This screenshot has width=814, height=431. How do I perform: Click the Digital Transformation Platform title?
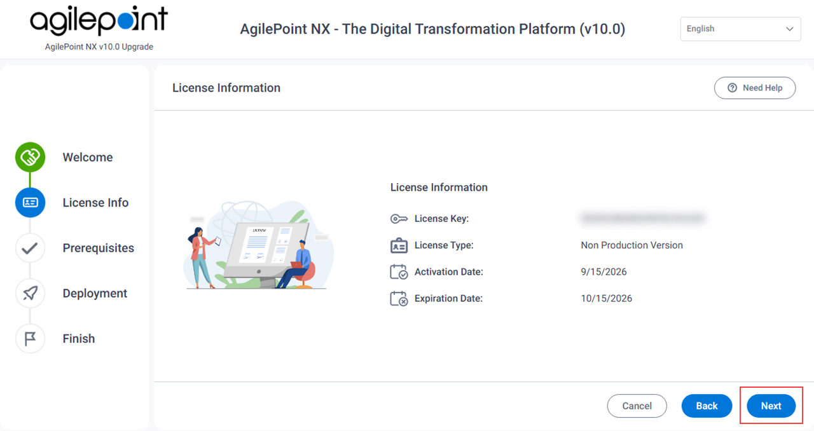click(432, 29)
